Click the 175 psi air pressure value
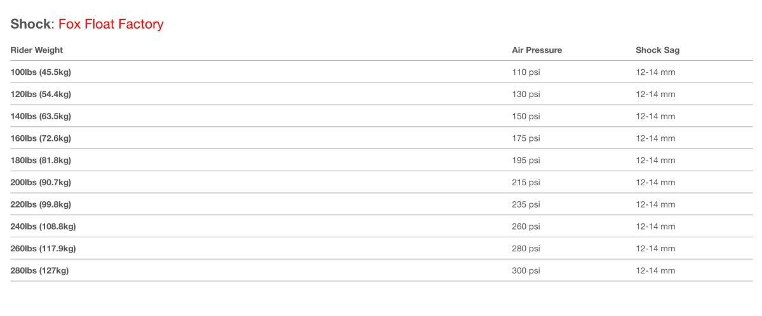The height and width of the screenshot is (316, 762). point(526,138)
